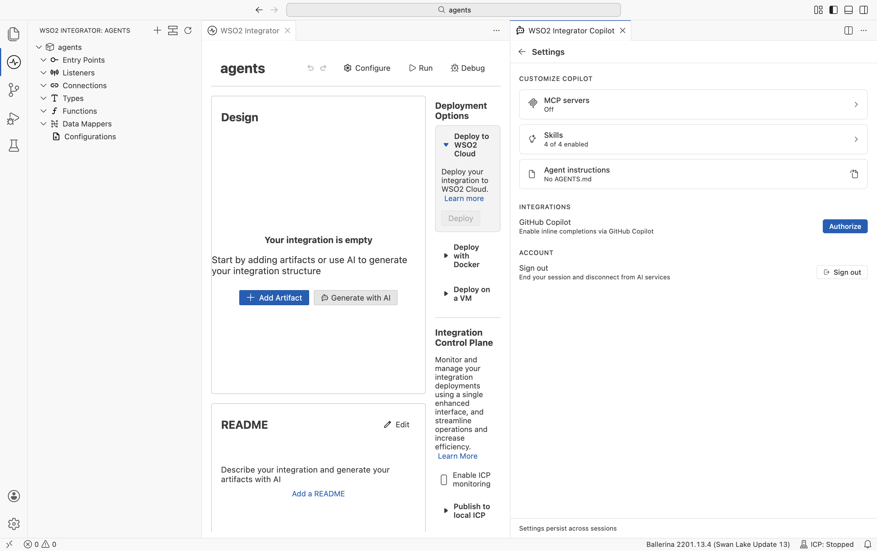
Task: Click Add a README link
Action: 318,494
